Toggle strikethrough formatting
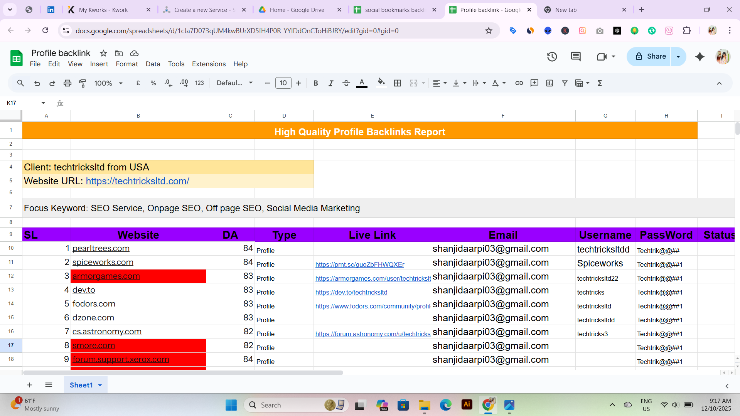 [346, 83]
